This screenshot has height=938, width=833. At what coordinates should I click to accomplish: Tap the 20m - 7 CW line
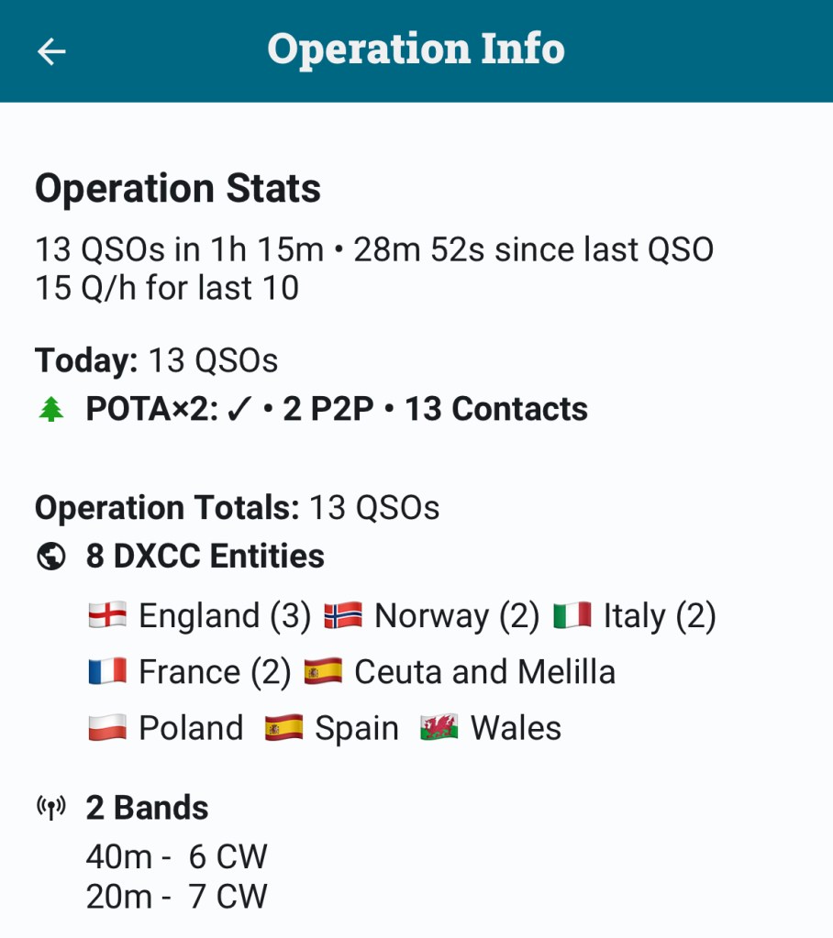coord(176,897)
